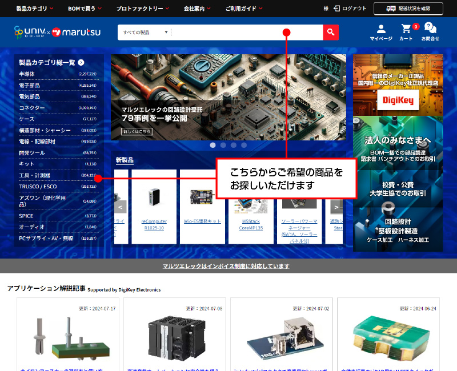This screenshot has height=371, width=457.
Task: Expand the ご利用ガイド menu
Action: (244, 9)
